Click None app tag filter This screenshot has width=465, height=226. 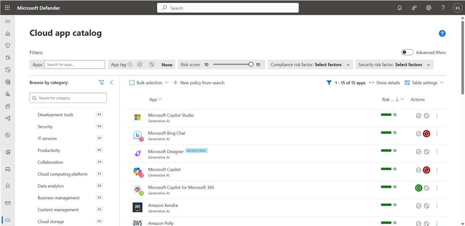click(x=167, y=65)
